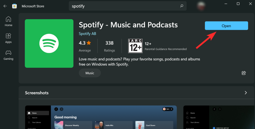255x129 pixels.
Task: Click the IARC 12+ rating badge
Action: 135,46
